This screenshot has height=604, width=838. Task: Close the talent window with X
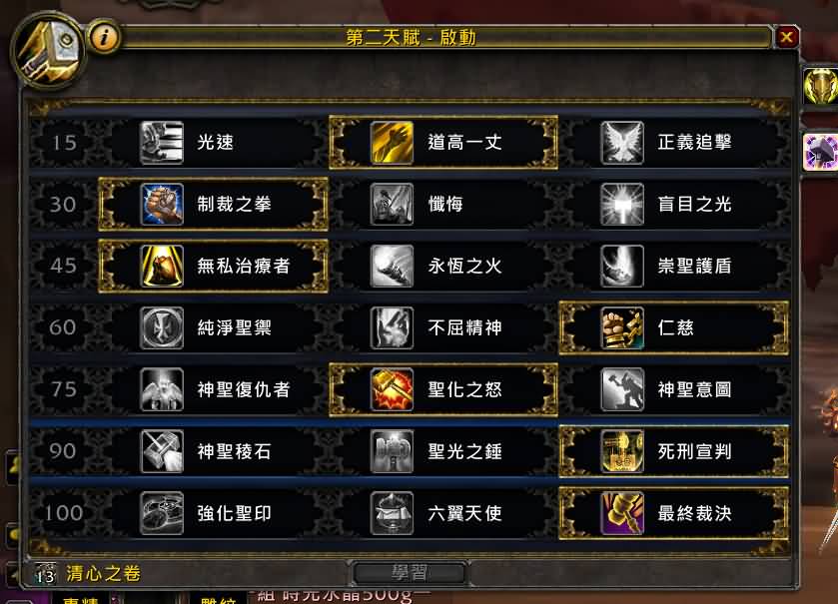(786, 37)
